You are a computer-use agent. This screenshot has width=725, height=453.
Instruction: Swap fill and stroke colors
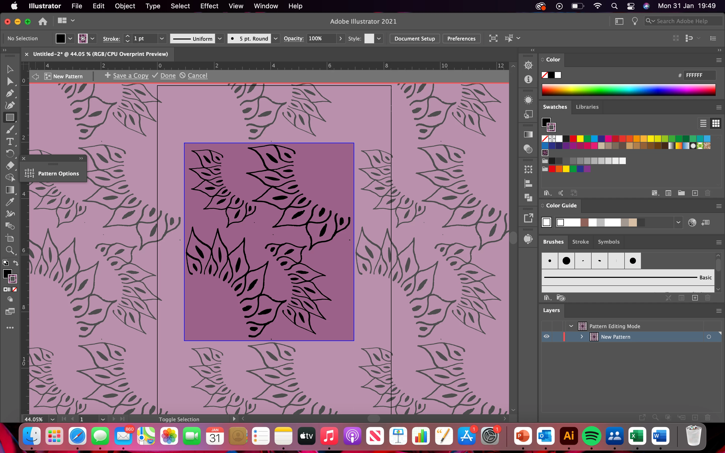pyautogui.click(x=16, y=263)
